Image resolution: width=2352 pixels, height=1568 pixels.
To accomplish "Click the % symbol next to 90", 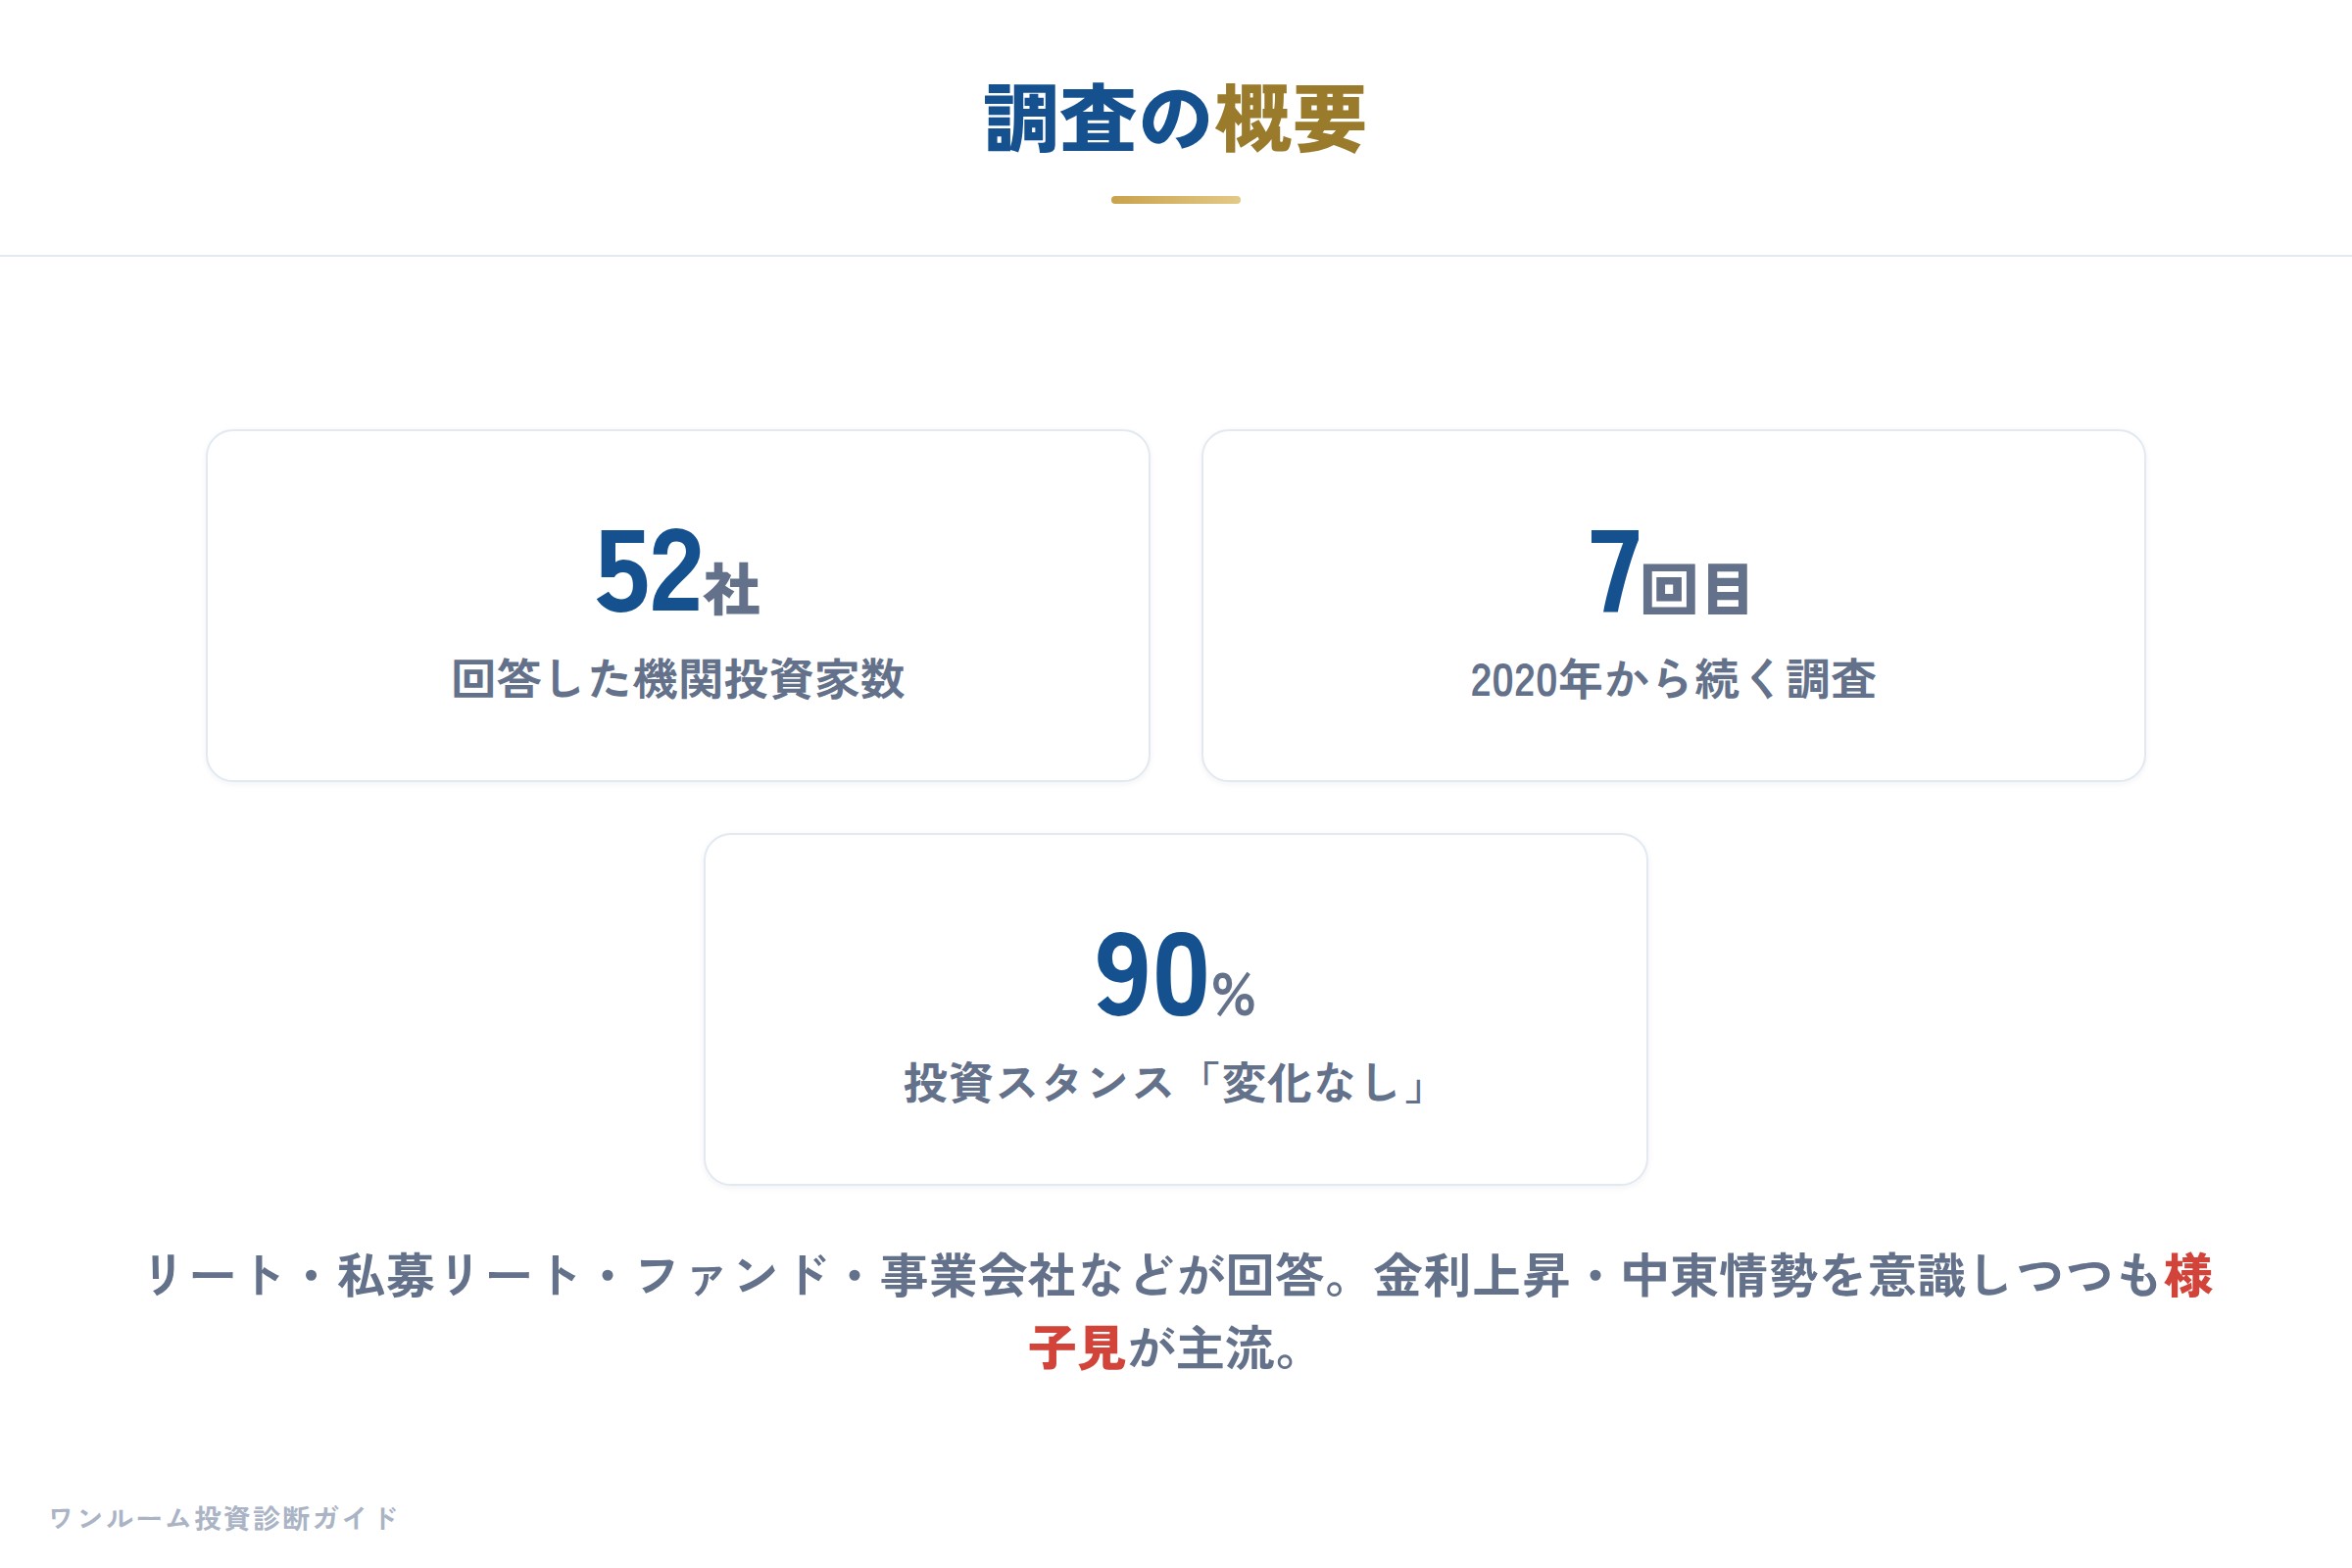I will (1234, 995).
